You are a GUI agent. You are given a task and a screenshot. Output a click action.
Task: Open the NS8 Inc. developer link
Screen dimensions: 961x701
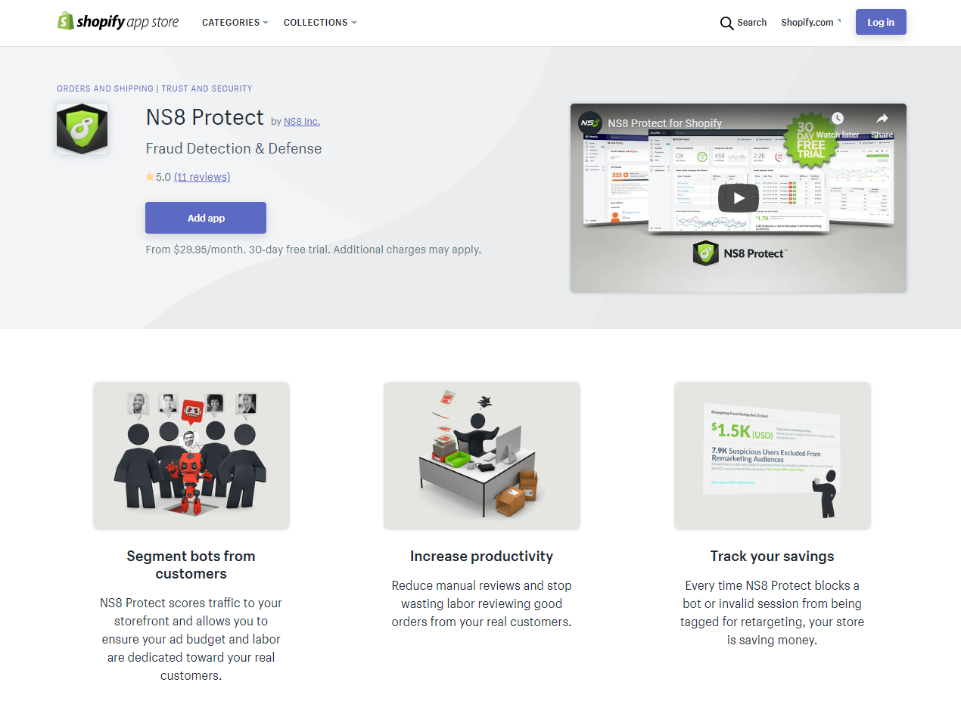tap(302, 121)
